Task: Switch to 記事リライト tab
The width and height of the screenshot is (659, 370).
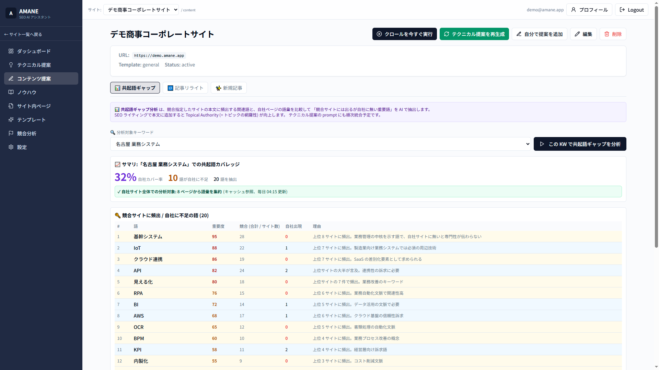Action: point(185,88)
